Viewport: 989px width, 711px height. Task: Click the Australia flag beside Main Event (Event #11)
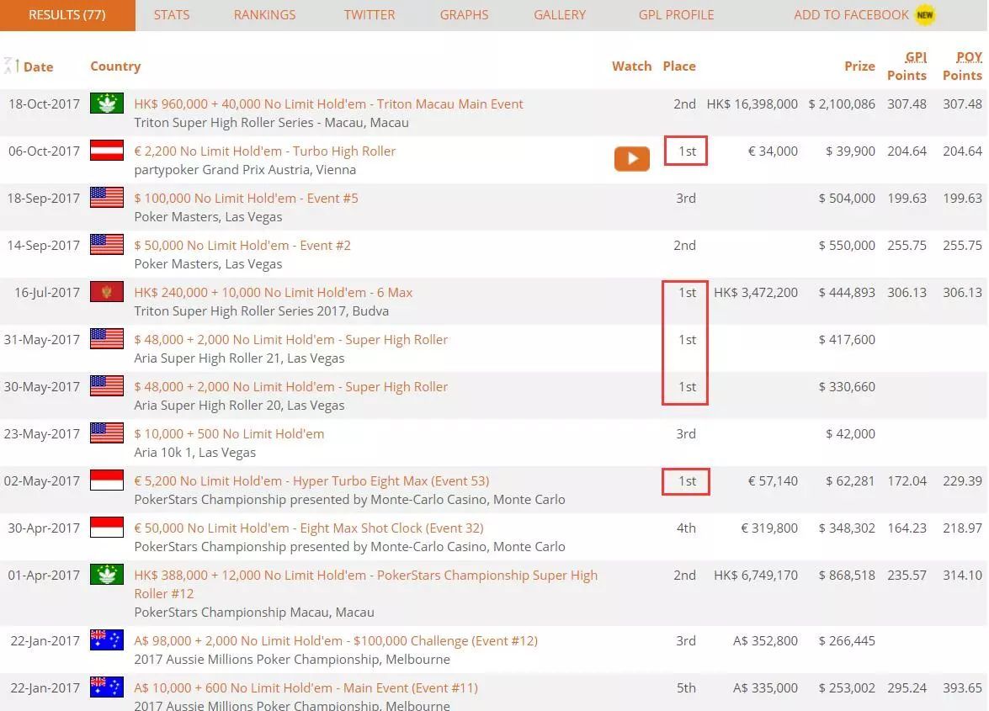(x=107, y=687)
